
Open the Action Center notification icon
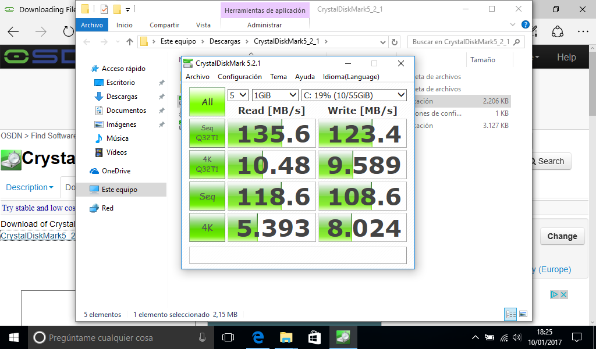577,337
